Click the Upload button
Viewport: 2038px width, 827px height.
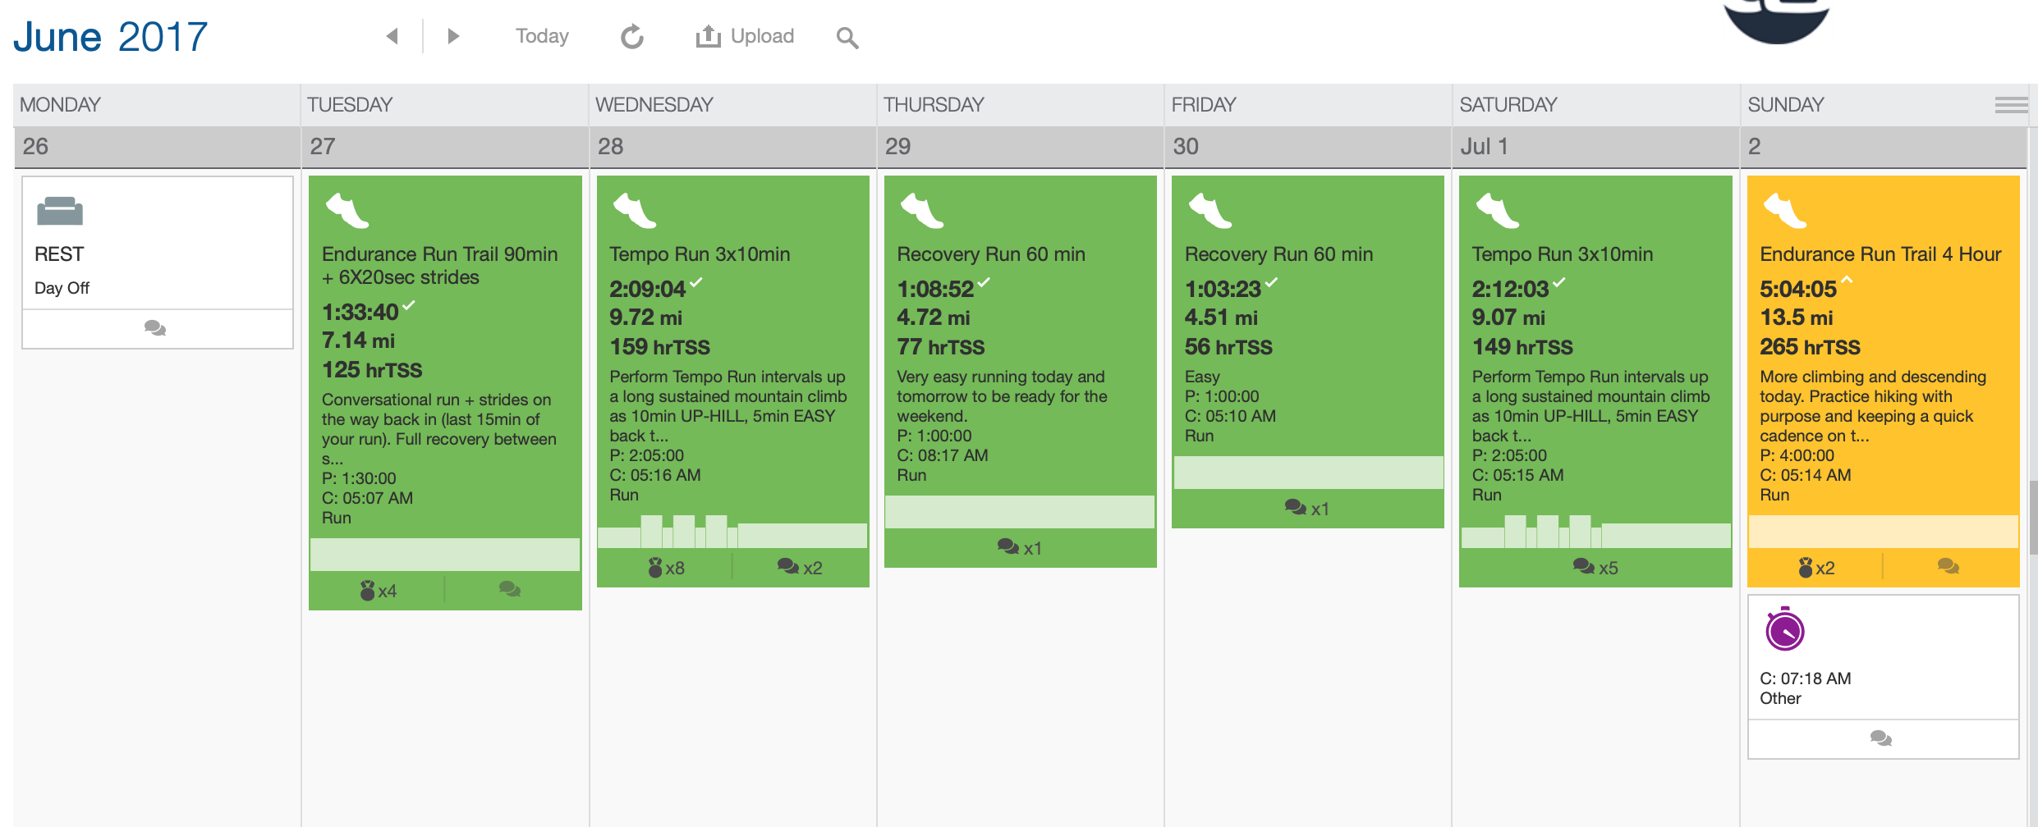745,36
